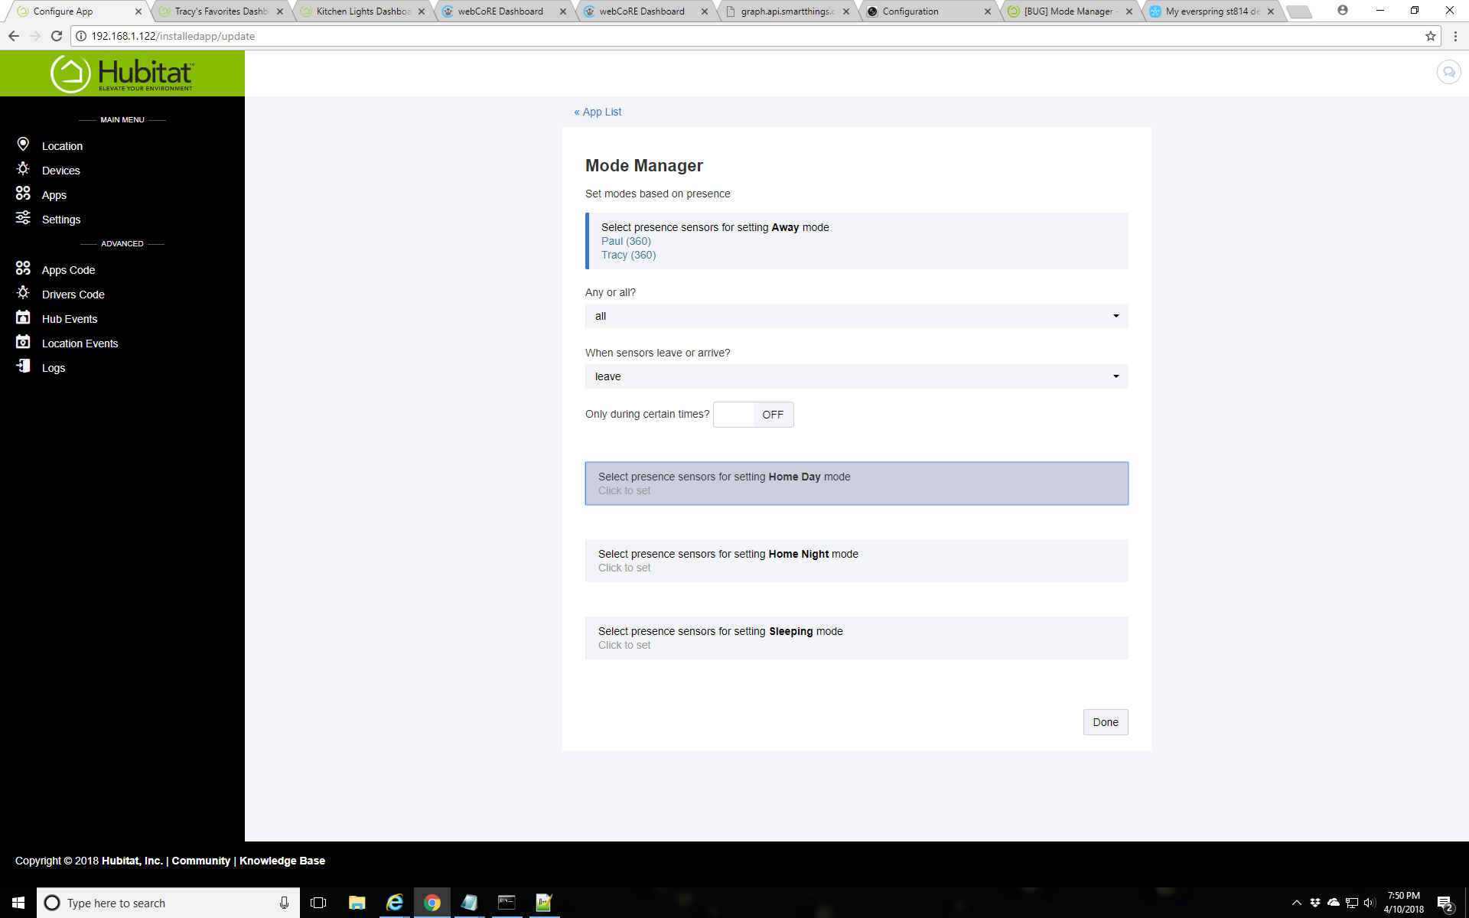1469x918 pixels.
Task: Open the chat bubble icon top right
Action: (1448, 73)
